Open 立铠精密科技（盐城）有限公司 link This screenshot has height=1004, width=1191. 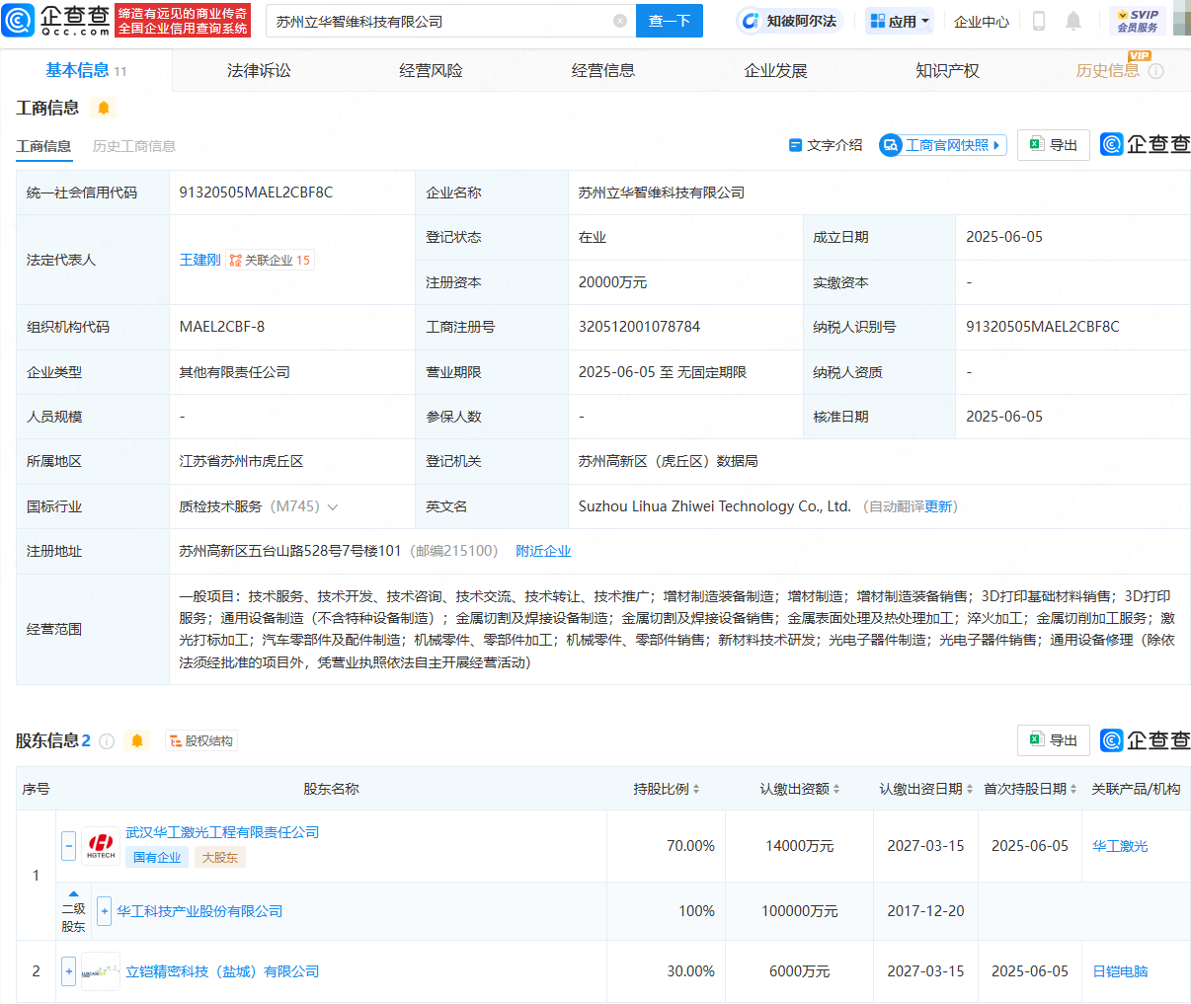(x=222, y=971)
